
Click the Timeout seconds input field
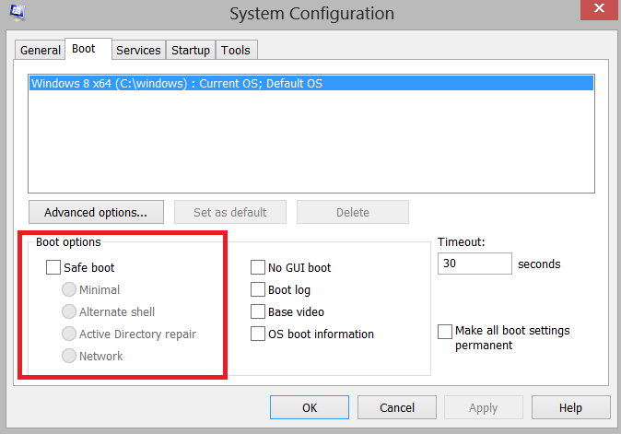coord(475,264)
